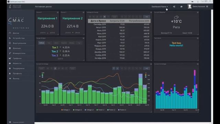
Task: Toggle the Voltage L1 legend series
Action: coord(66,110)
